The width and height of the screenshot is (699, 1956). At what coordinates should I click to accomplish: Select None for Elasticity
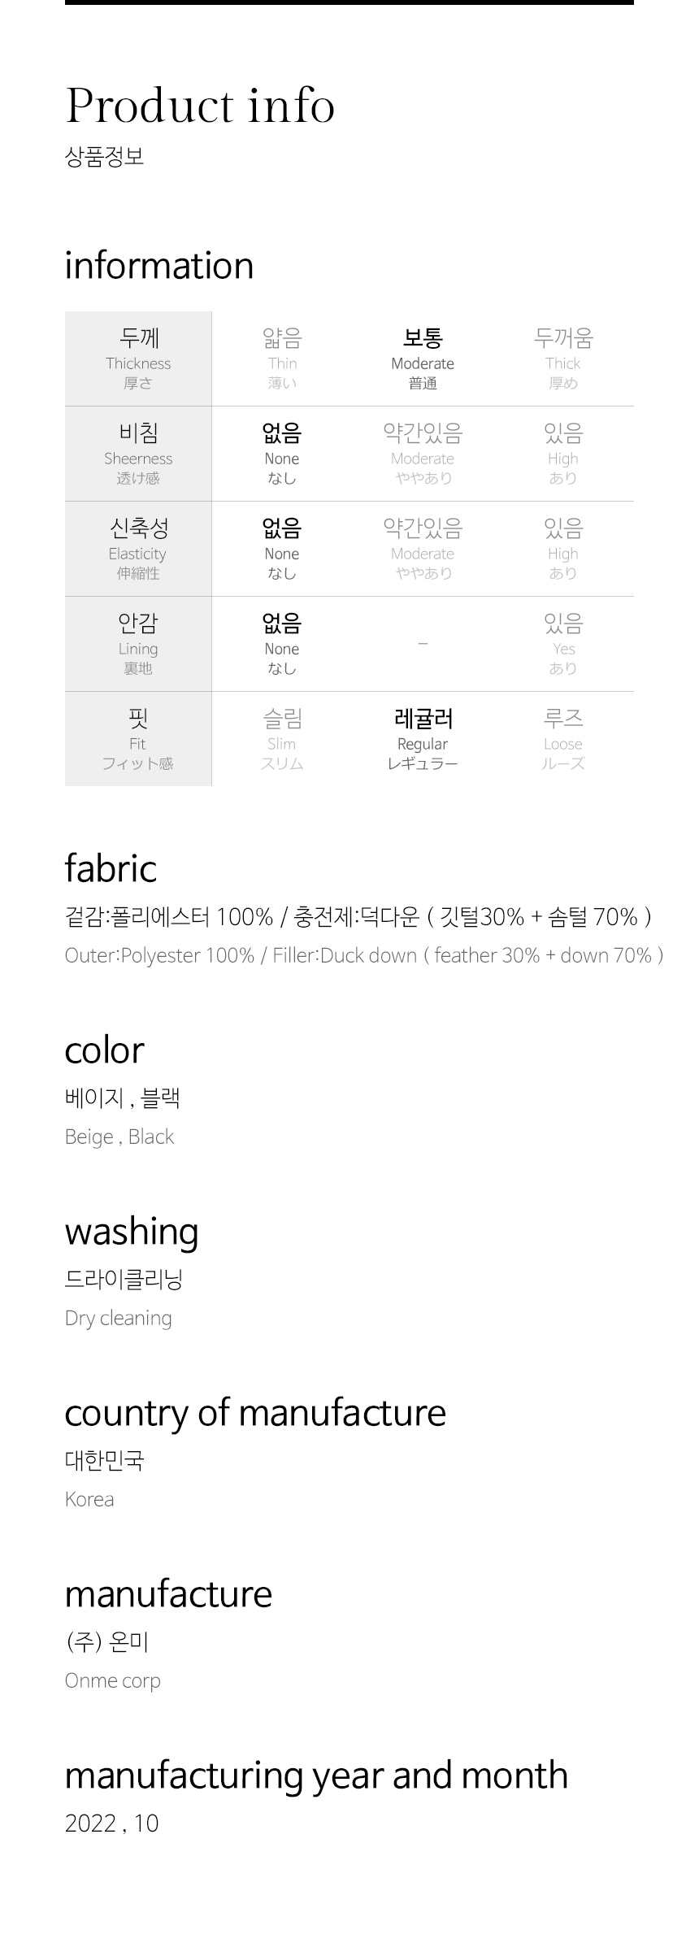[282, 549]
